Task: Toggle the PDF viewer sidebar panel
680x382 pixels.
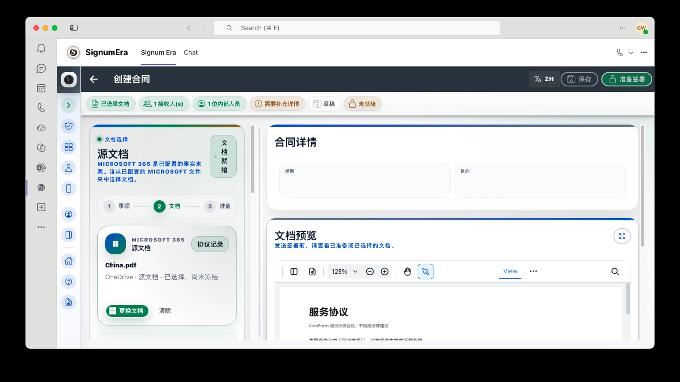Action: (x=294, y=271)
